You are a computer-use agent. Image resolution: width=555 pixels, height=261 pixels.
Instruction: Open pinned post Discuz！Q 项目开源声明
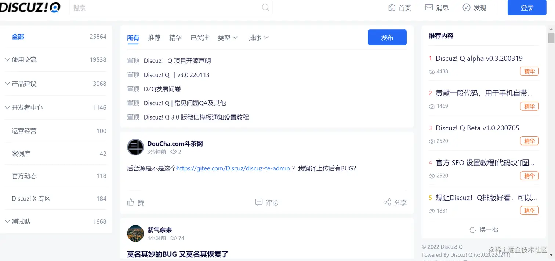tap(177, 61)
